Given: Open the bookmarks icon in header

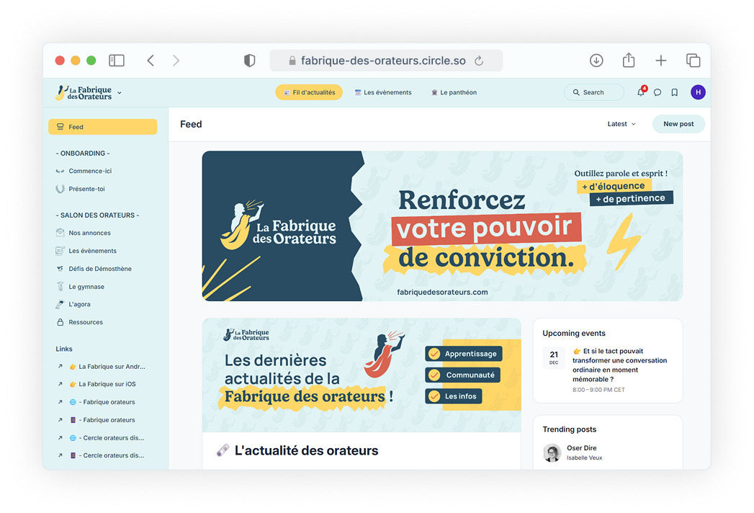Looking at the screenshot, I should pos(674,92).
